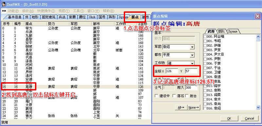The height and width of the screenshot is (126, 262).
Task: Sort by the 序号 column header
Action: (x=7, y=24)
